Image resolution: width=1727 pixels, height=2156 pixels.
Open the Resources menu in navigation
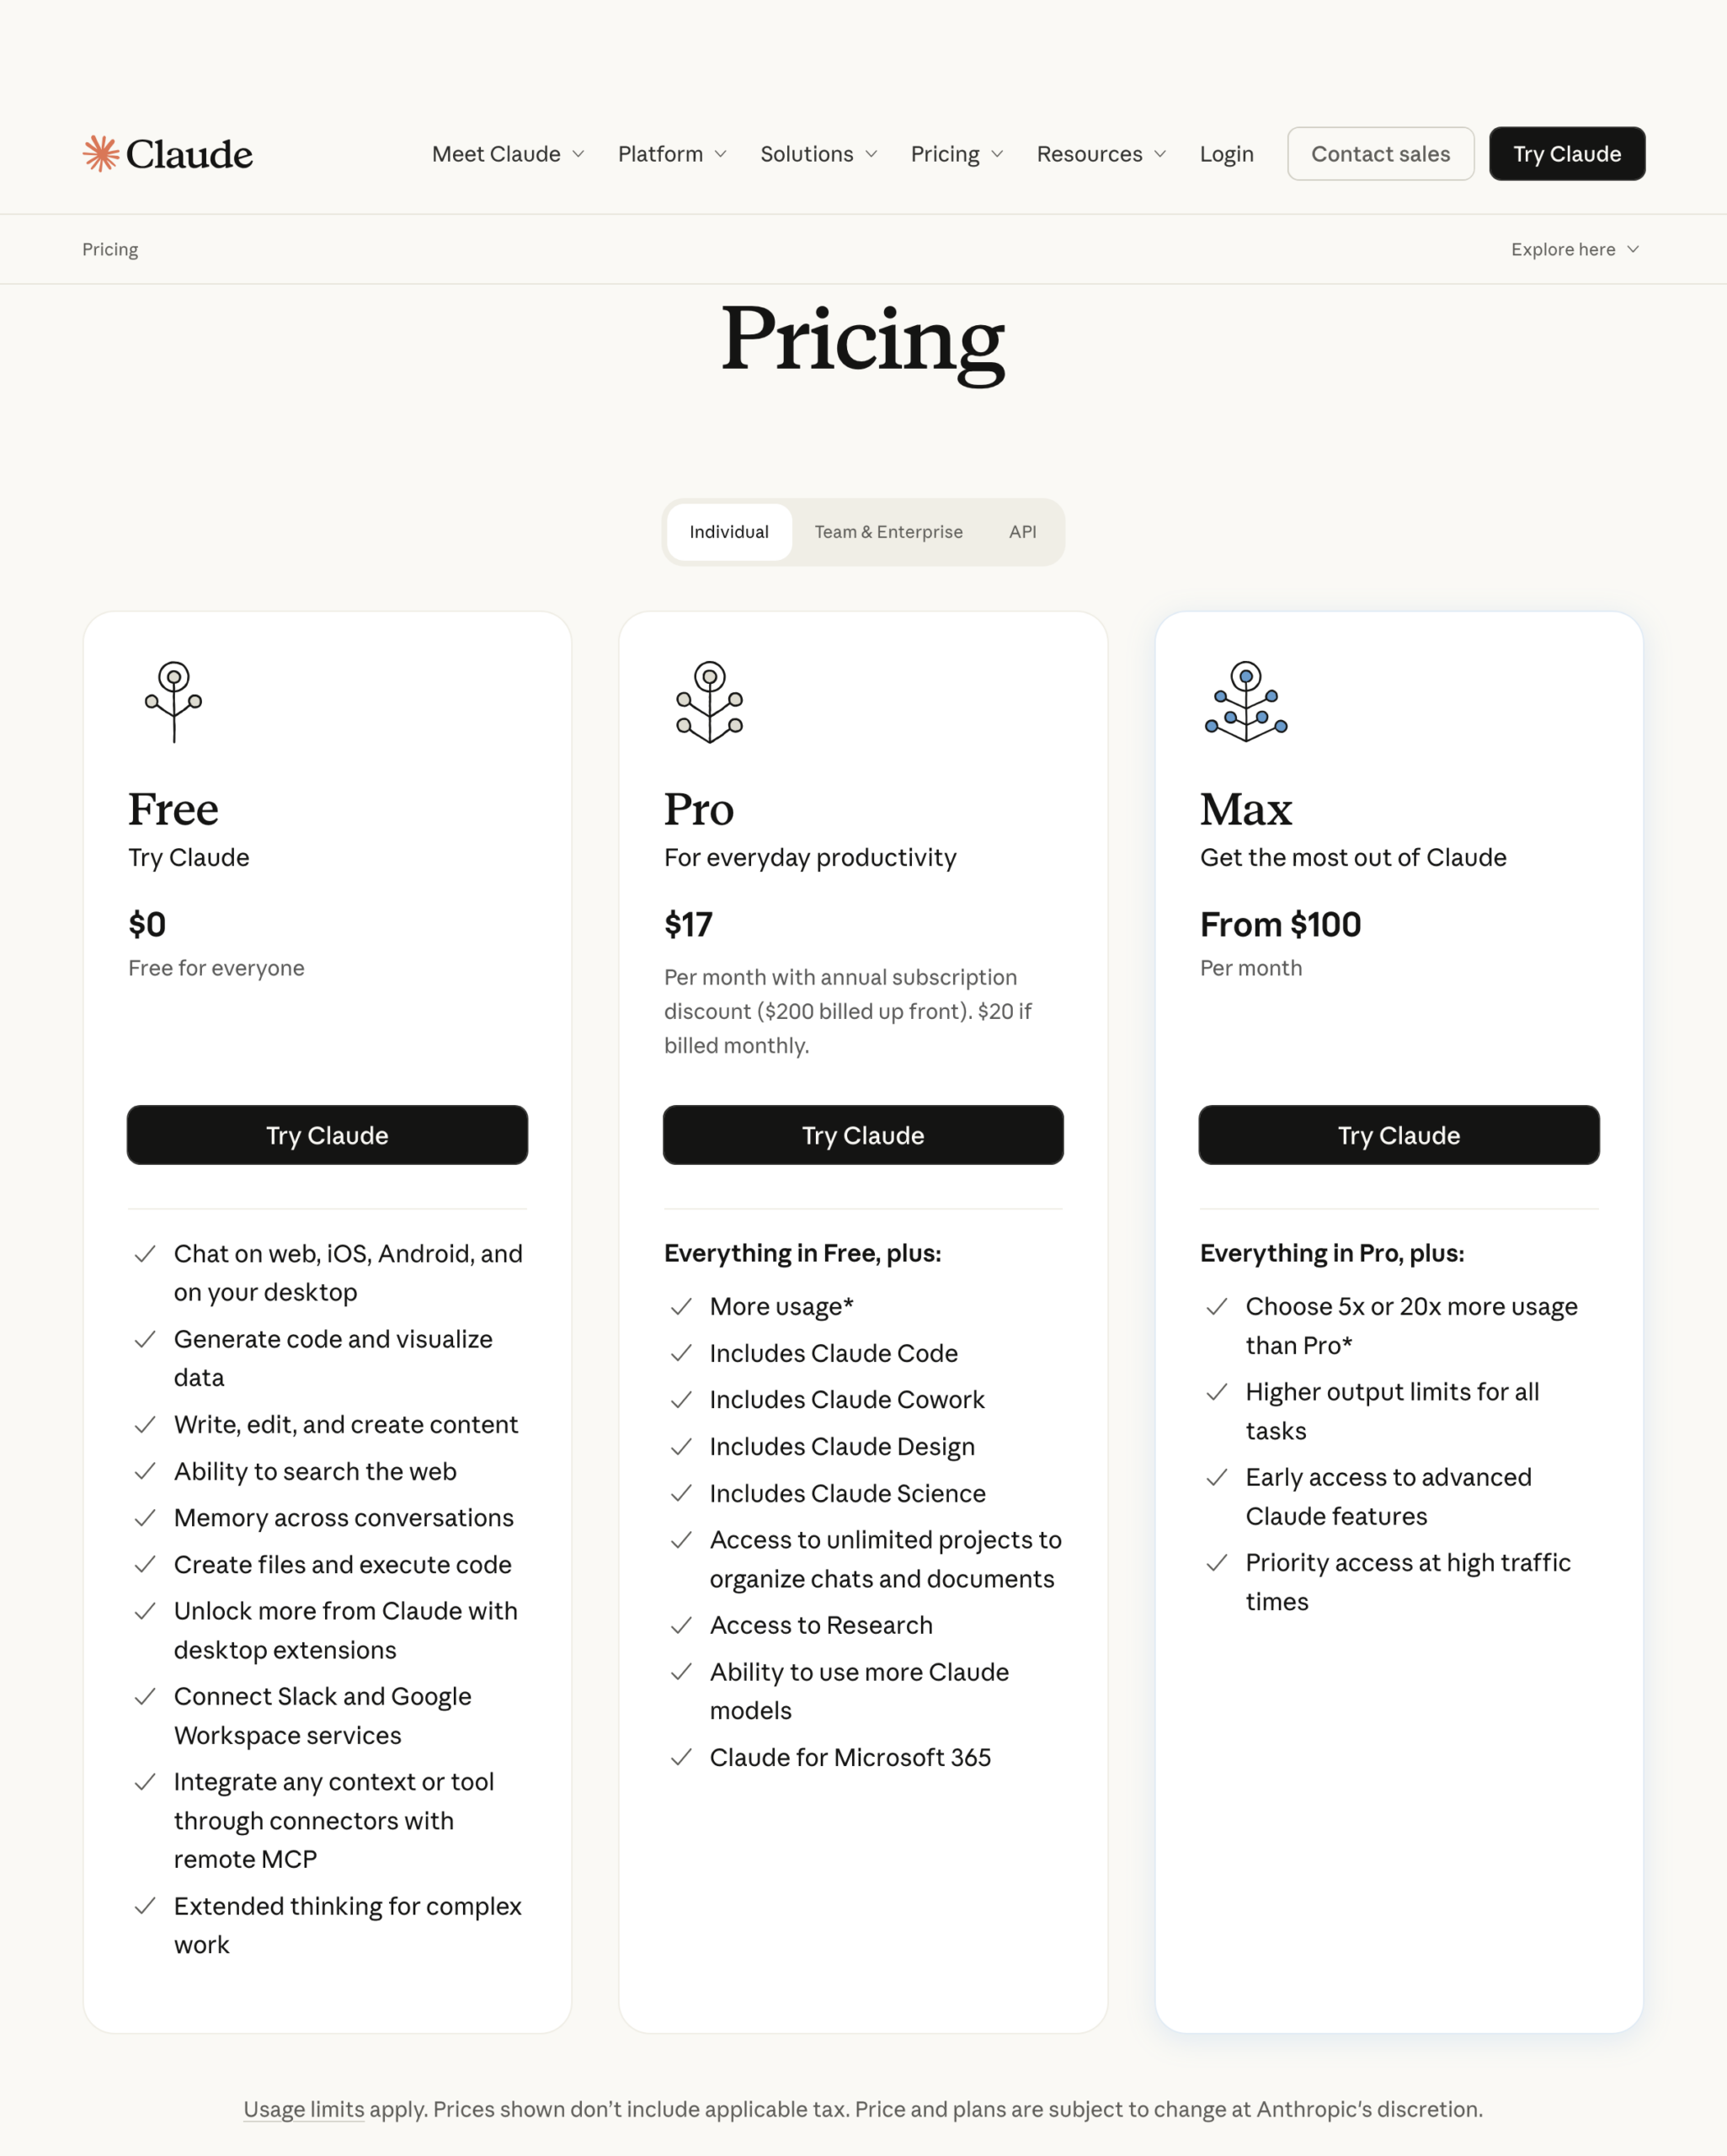coord(1101,154)
